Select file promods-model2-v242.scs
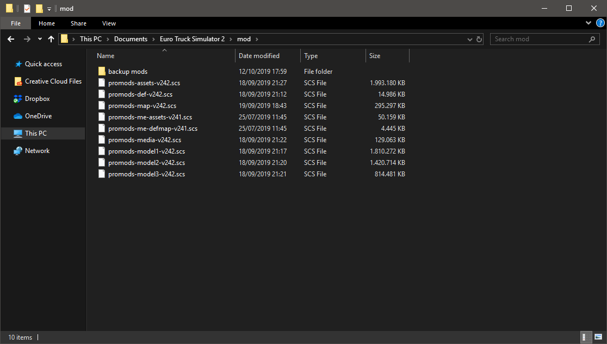 coord(147,163)
